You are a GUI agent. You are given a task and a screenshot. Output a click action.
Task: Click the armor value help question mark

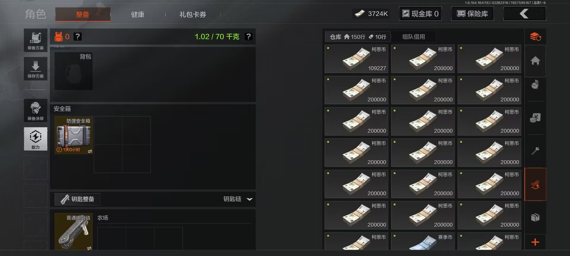pos(77,36)
